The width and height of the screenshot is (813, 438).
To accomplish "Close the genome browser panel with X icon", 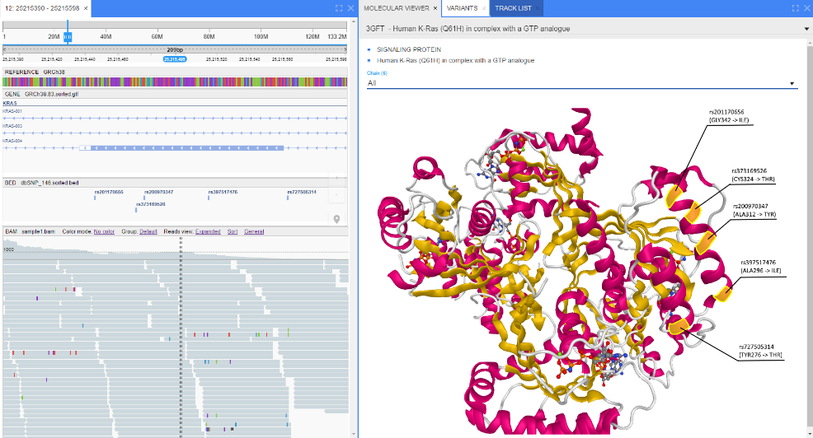I will pos(350,8).
